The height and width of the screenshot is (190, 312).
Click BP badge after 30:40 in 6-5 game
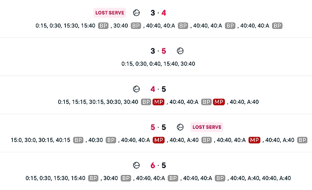125,178
